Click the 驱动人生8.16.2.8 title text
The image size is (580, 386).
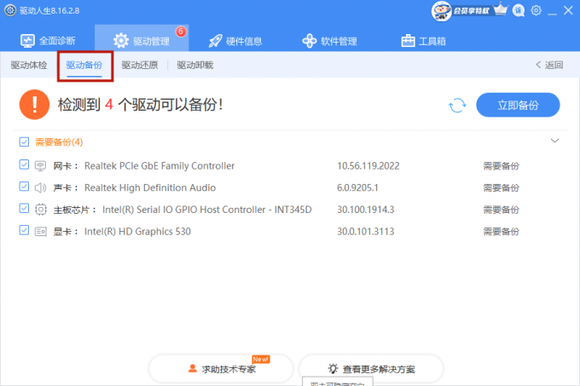click(49, 11)
